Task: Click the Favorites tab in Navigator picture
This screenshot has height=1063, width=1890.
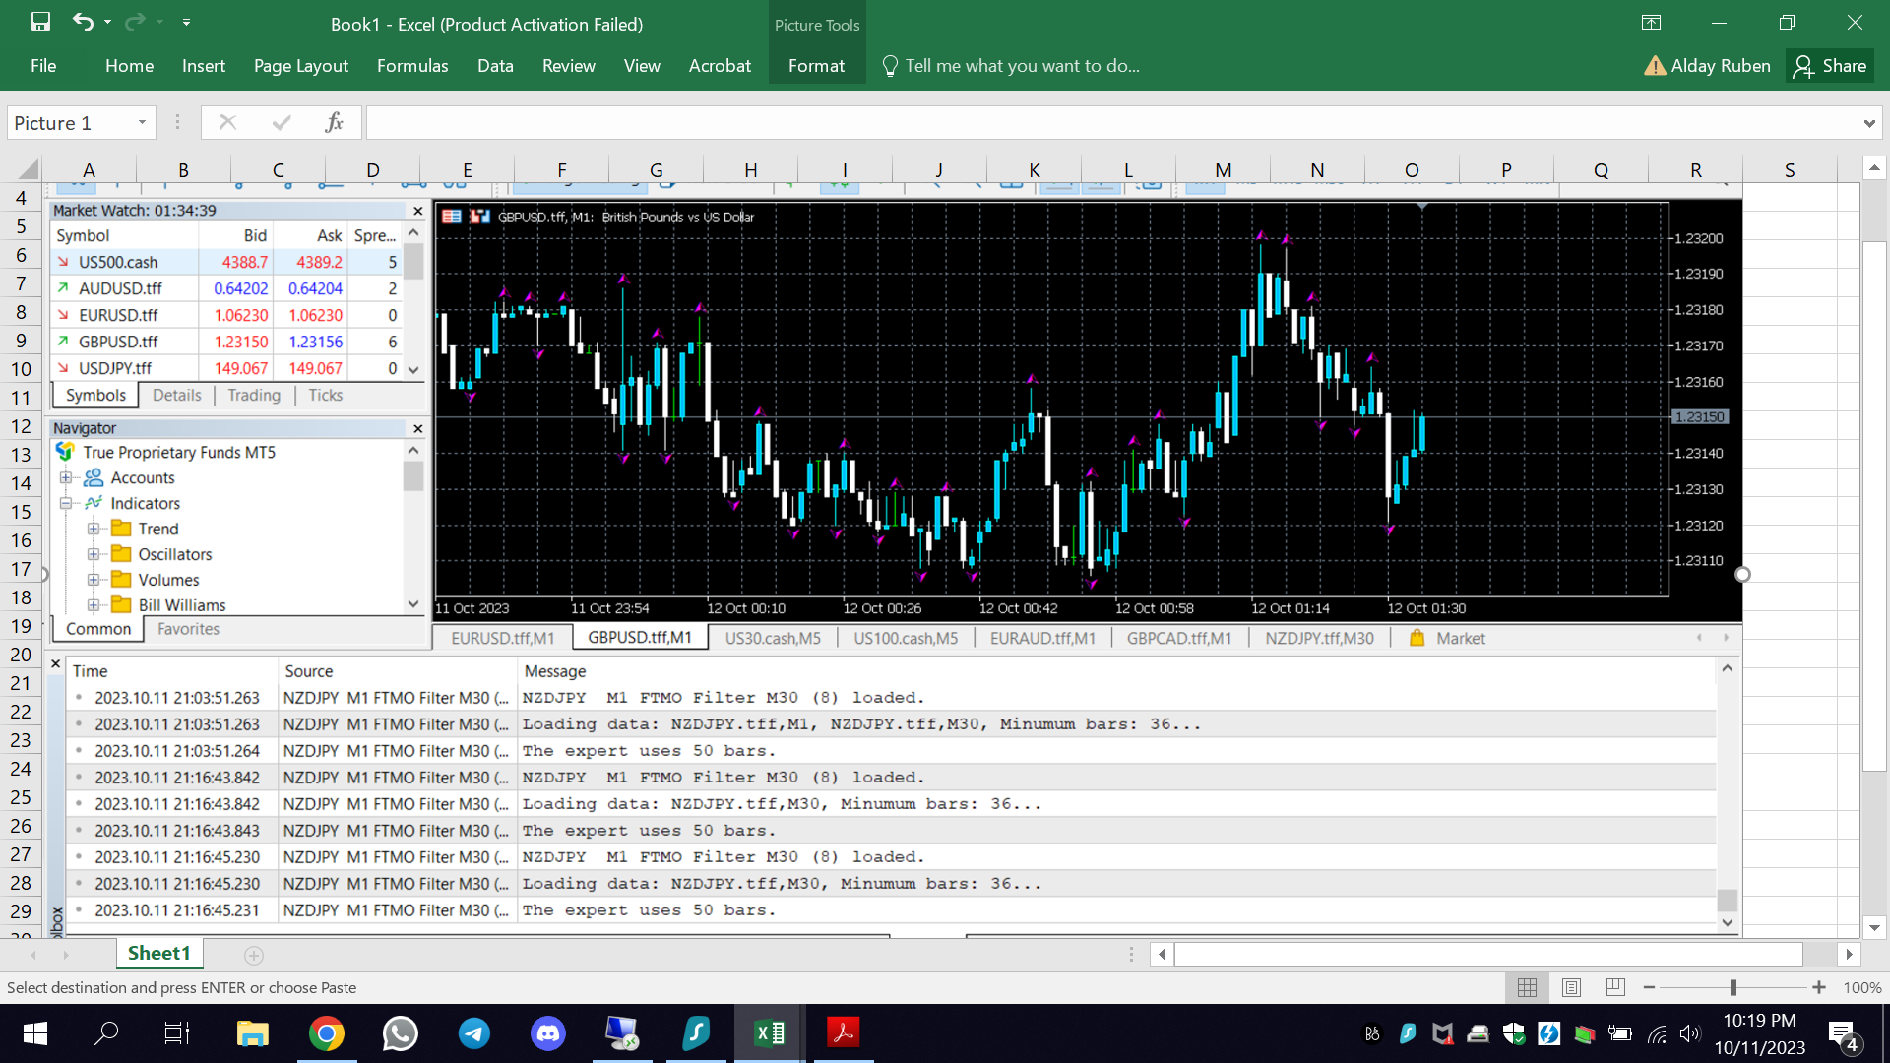Action: click(188, 629)
